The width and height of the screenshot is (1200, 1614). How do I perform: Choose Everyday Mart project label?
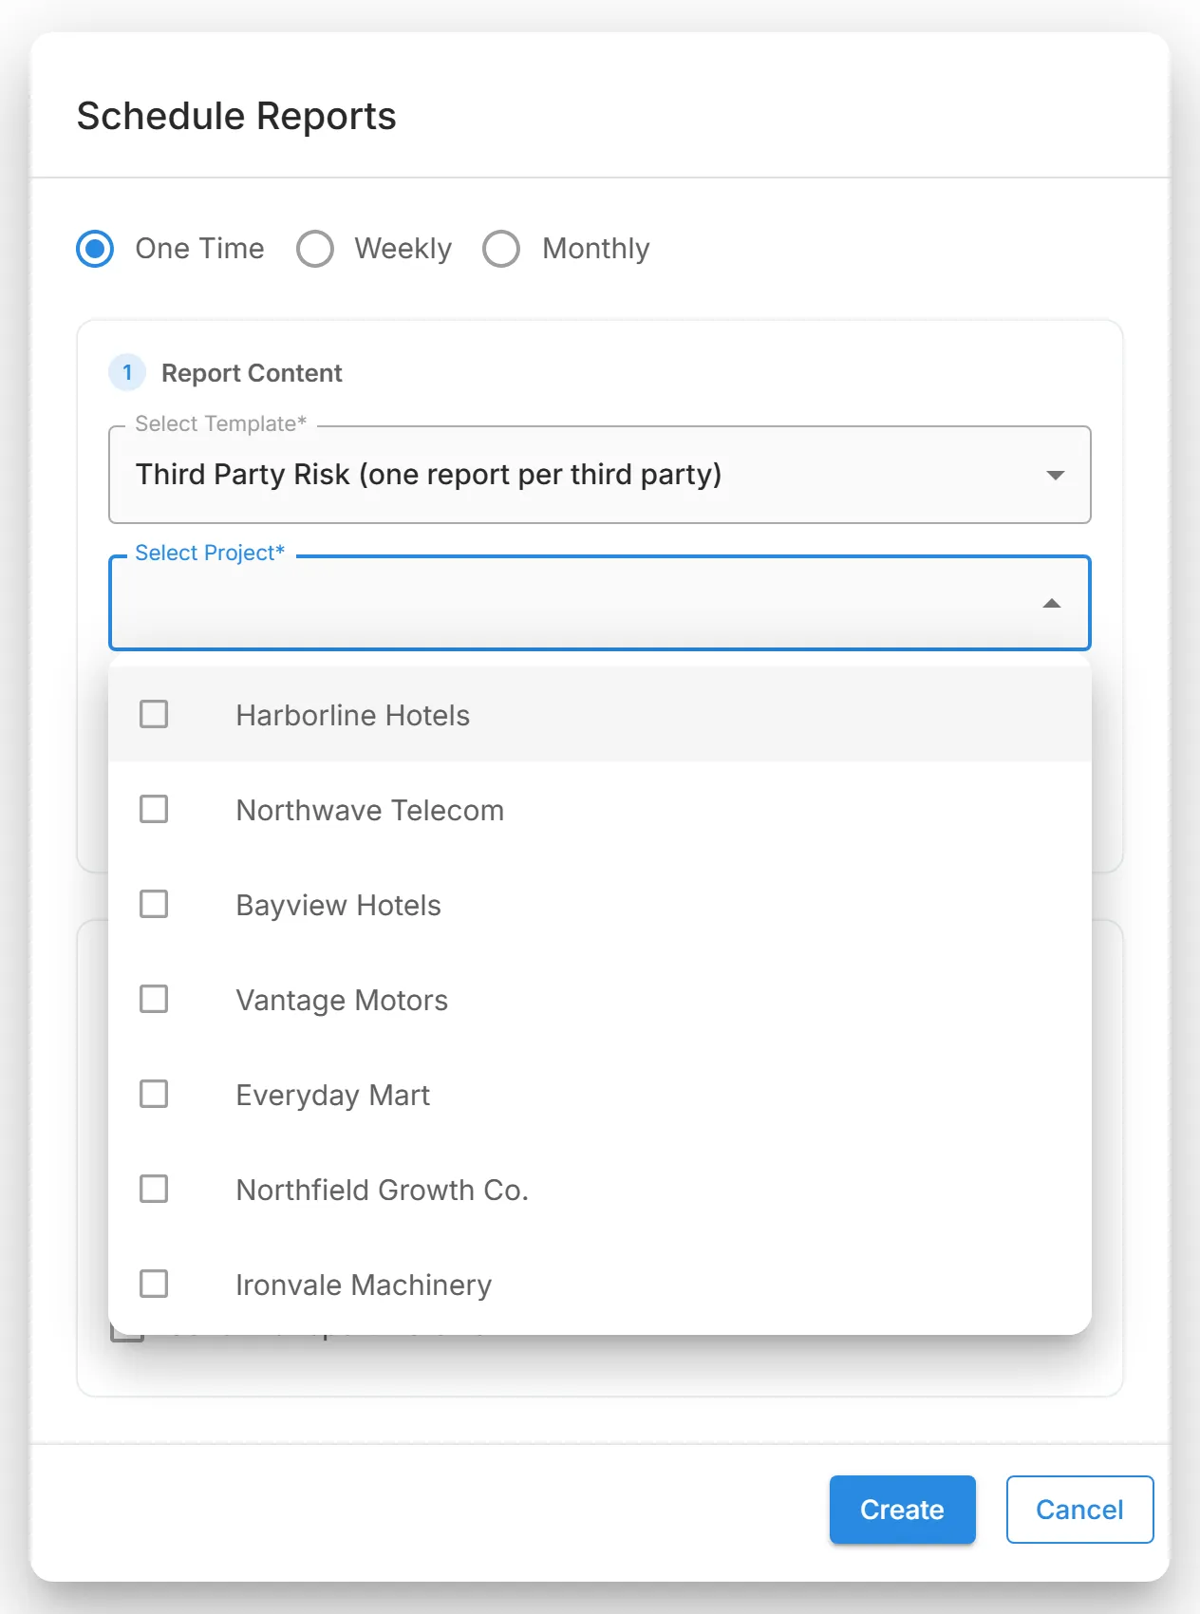333,1096
